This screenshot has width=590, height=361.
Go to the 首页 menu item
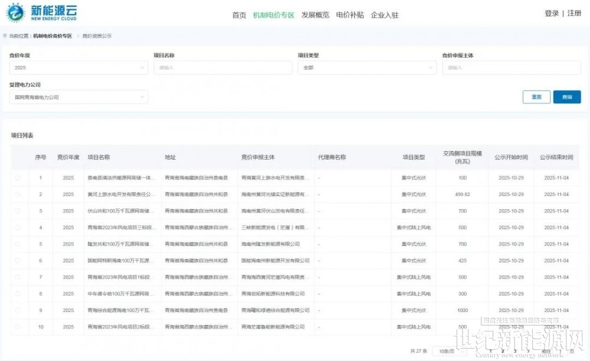239,15
